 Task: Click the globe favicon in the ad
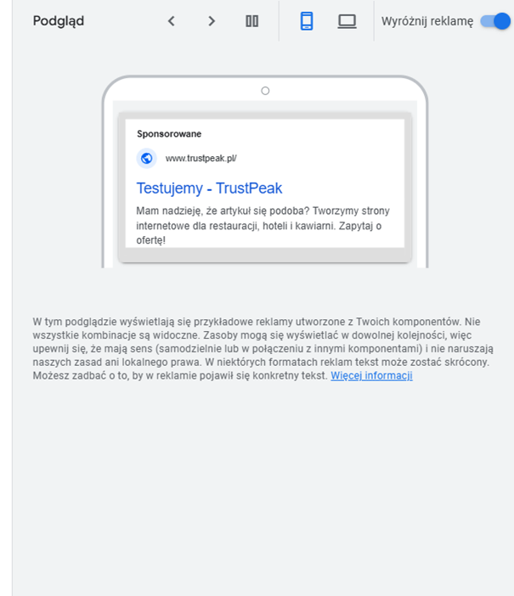[x=146, y=158]
